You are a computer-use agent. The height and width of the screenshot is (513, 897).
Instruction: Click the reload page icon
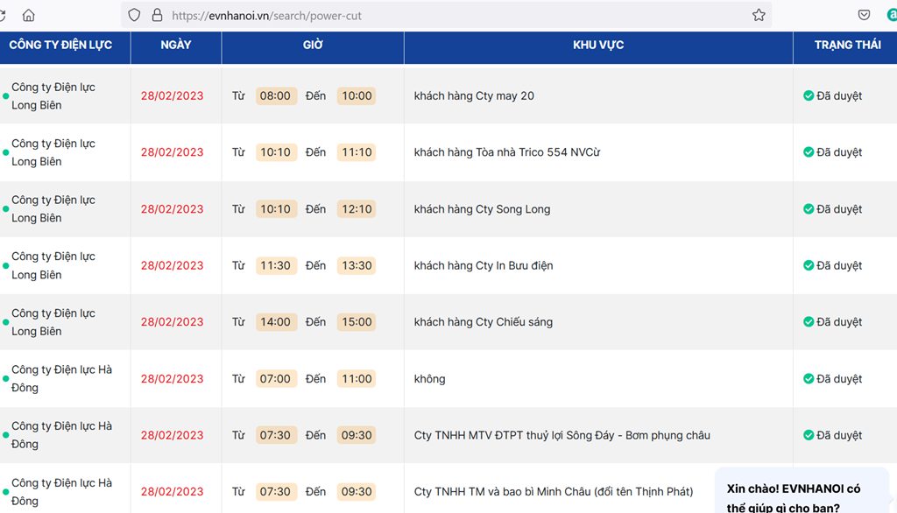3,16
